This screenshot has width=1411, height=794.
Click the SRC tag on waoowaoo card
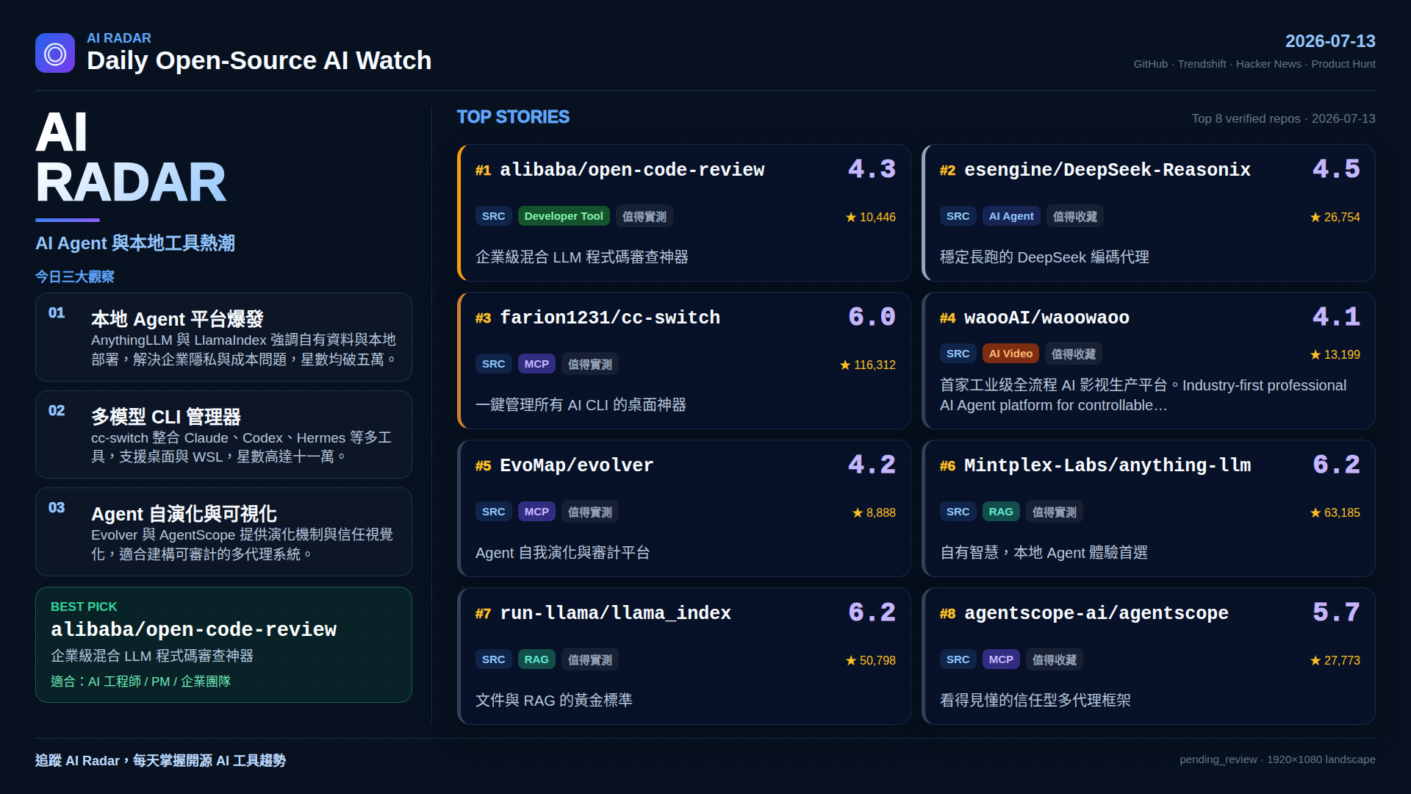(x=958, y=354)
